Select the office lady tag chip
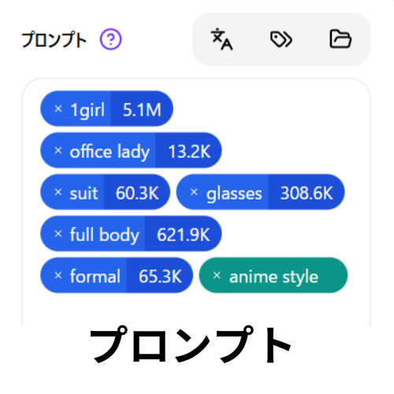This screenshot has width=394, height=394. click(x=131, y=151)
